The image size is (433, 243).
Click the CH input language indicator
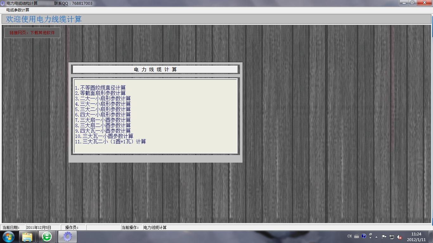(x=349, y=236)
